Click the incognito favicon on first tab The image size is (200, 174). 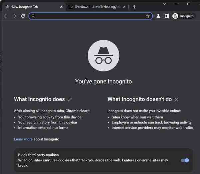click(8, 7)
